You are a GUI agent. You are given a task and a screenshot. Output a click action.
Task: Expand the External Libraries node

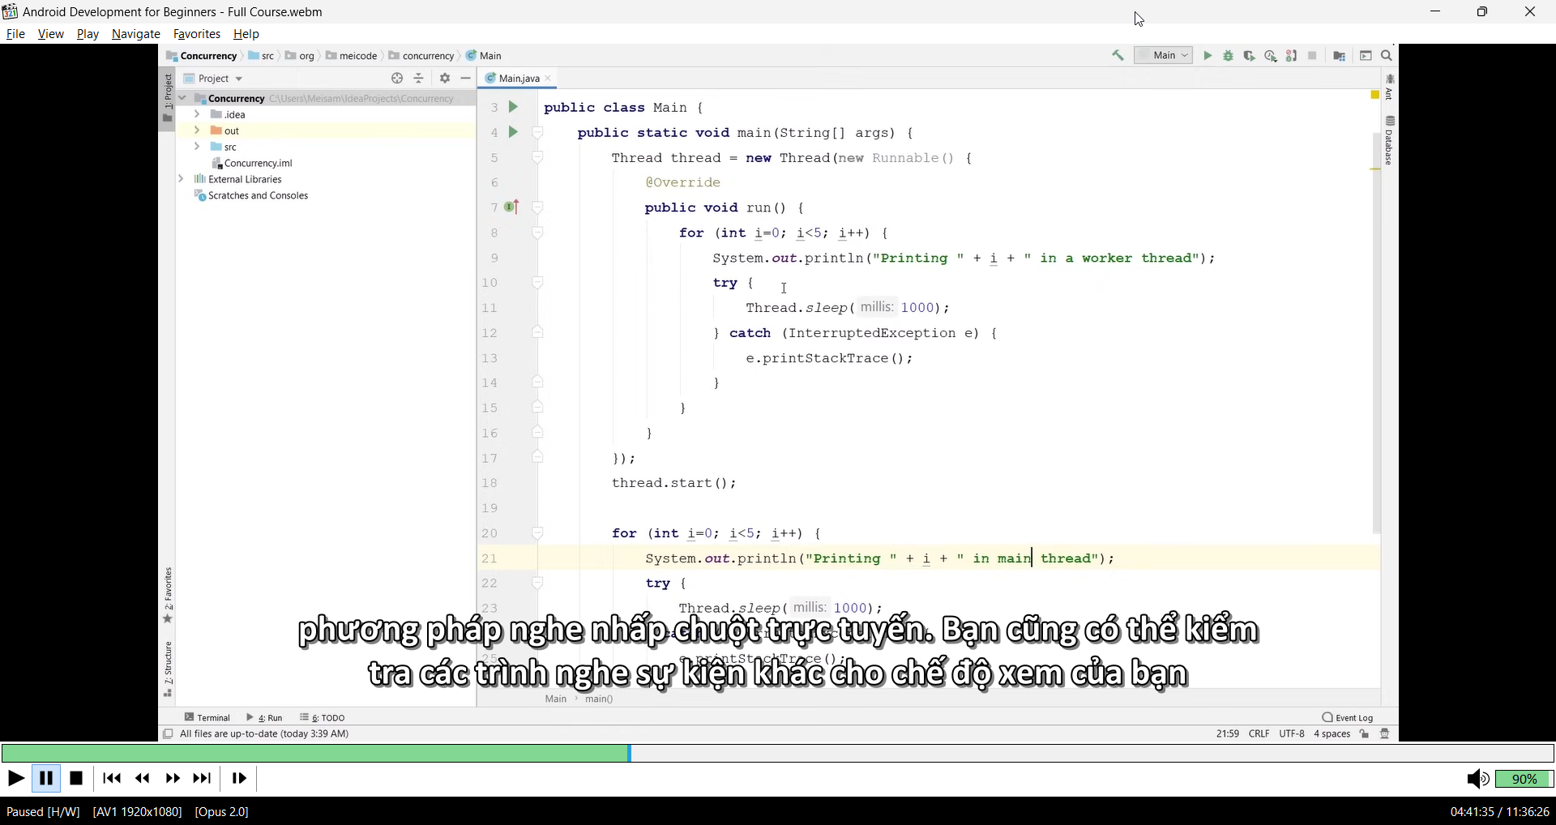181,179
